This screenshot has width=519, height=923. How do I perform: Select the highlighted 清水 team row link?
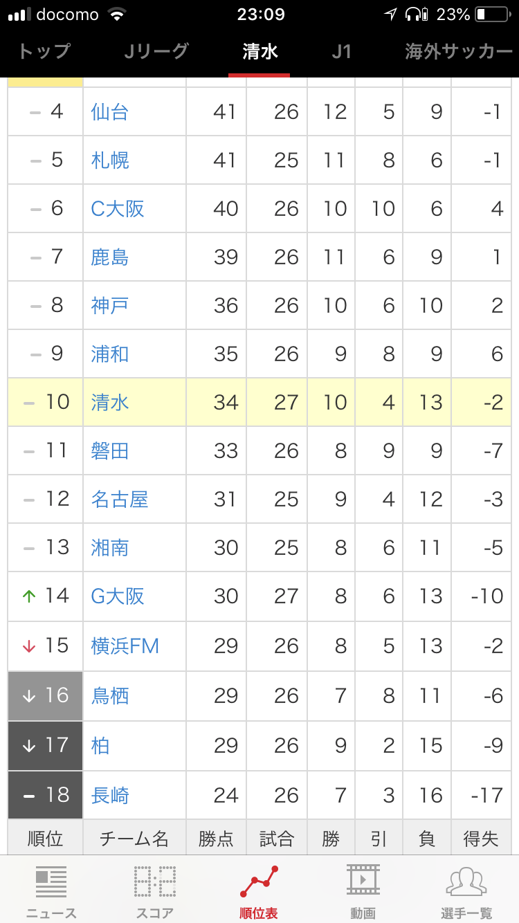(110, 402)
